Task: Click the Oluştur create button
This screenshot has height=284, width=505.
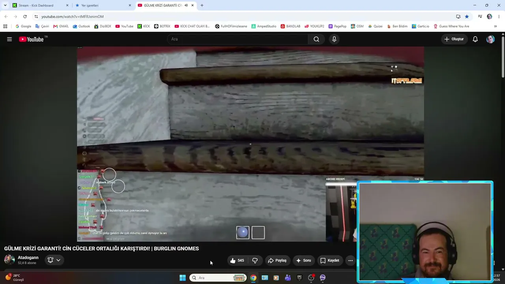Action: click(x=454, y=39)
